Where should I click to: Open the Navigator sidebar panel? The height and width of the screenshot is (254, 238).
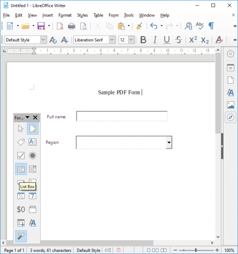pos(230,117)
